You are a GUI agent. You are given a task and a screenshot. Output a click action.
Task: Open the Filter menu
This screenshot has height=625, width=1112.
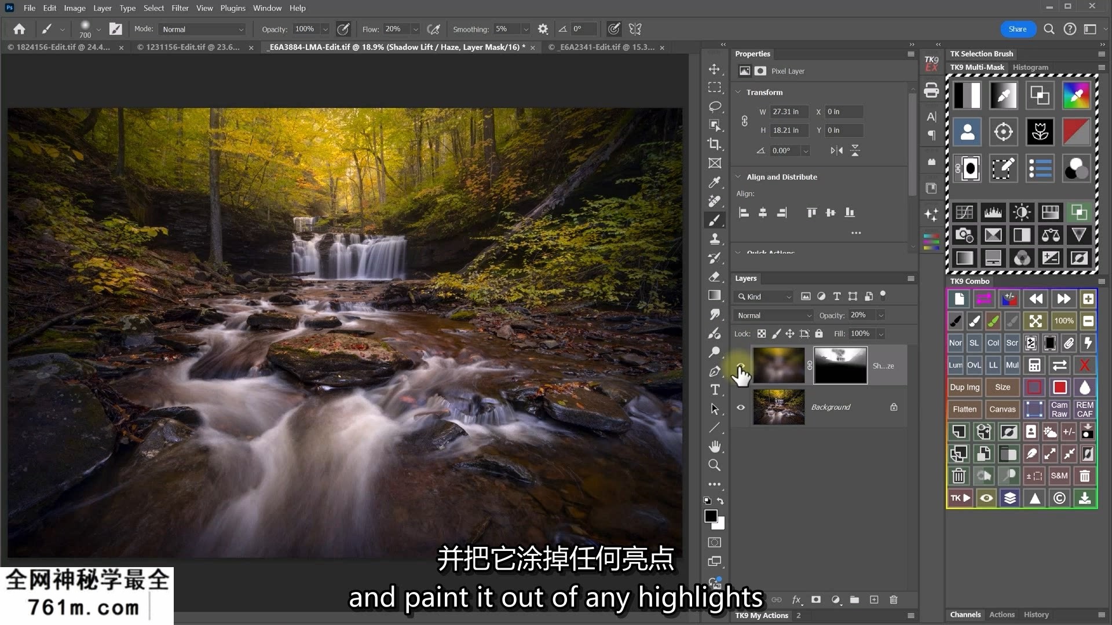click(180, 8)
